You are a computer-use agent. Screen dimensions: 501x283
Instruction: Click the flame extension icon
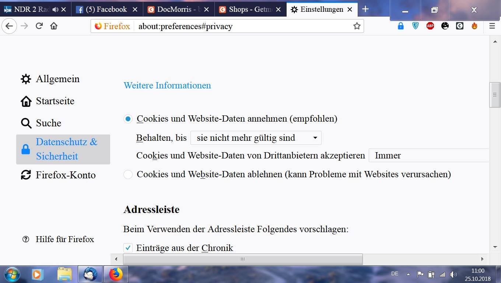point(474,26)
